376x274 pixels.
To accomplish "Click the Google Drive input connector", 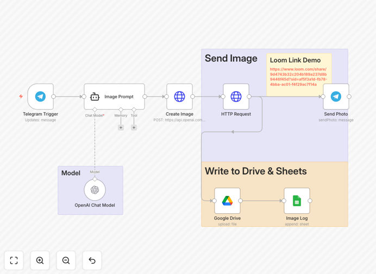I will point(215,201).
